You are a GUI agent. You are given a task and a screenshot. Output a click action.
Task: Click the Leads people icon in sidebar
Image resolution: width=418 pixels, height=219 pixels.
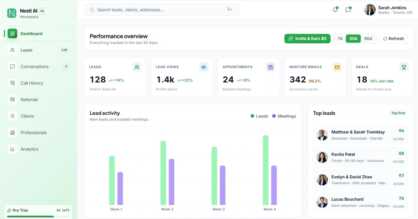[13, 50]
